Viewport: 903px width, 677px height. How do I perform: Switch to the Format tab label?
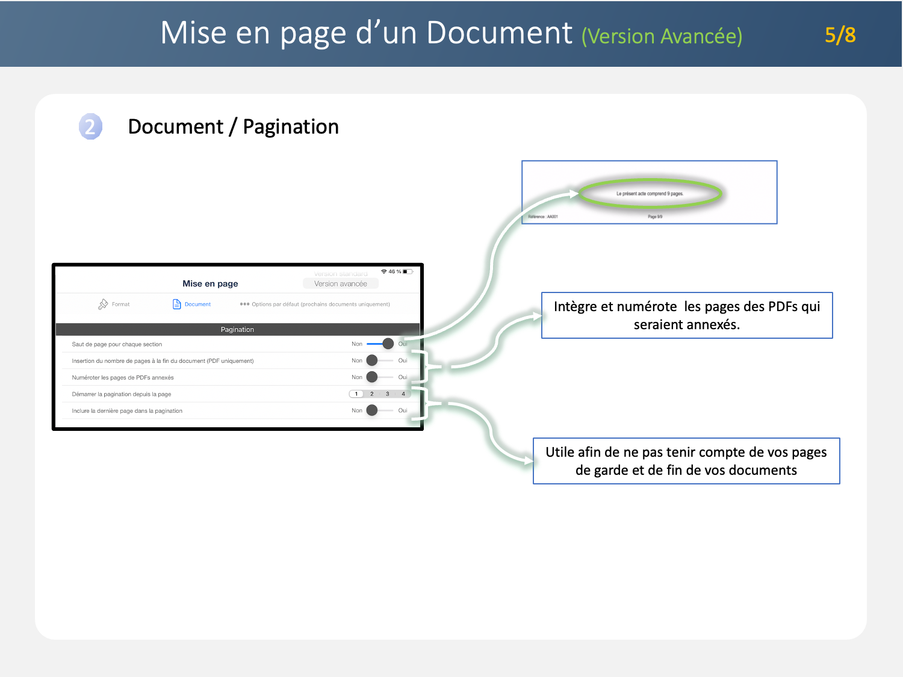pyautogui.click(x=120, y=304)
